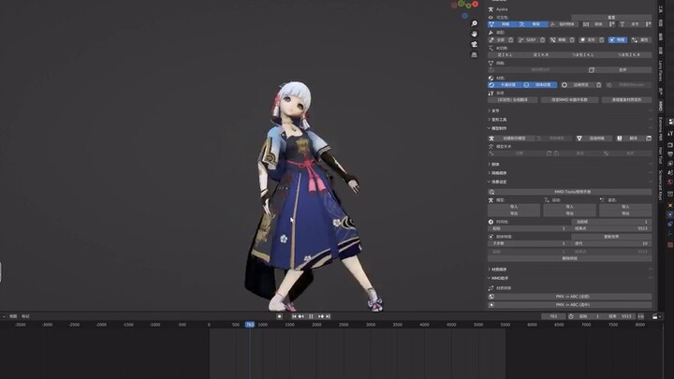Toggle the camera view icon
The width and height of the screenshot is (674, 379).
(x=474, y=44)
